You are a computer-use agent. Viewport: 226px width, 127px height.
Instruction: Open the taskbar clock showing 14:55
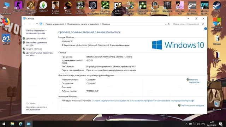click(212, 124)
